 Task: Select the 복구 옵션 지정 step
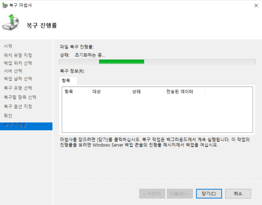(x=18, y=106)
